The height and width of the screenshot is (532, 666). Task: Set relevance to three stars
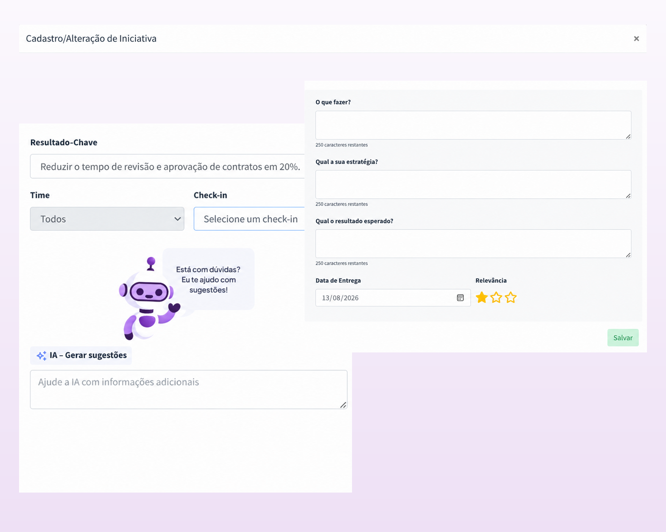(x=511, y=297)
